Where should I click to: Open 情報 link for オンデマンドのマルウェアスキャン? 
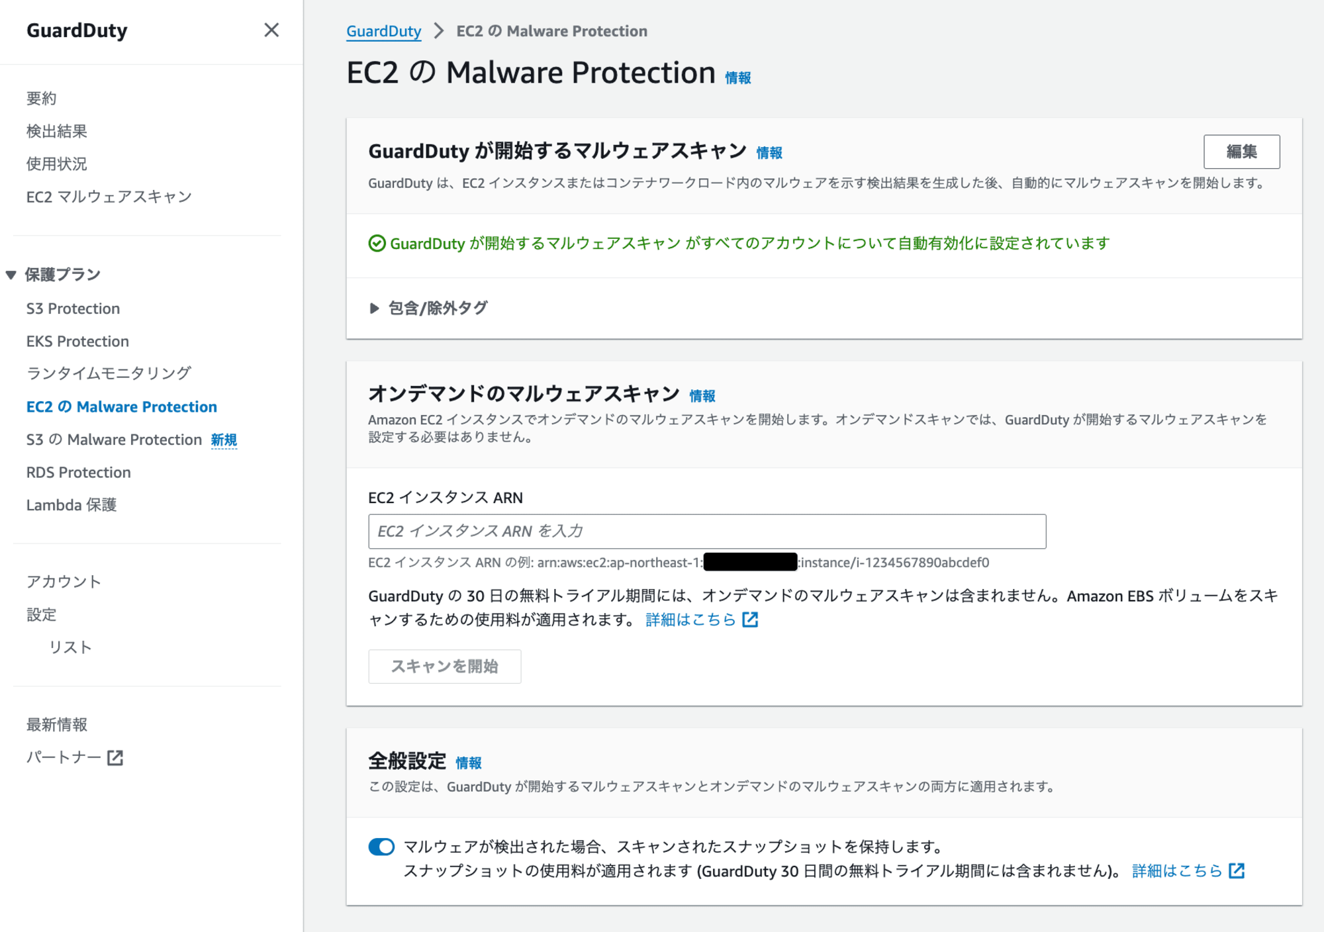click(x=702, y=396)
